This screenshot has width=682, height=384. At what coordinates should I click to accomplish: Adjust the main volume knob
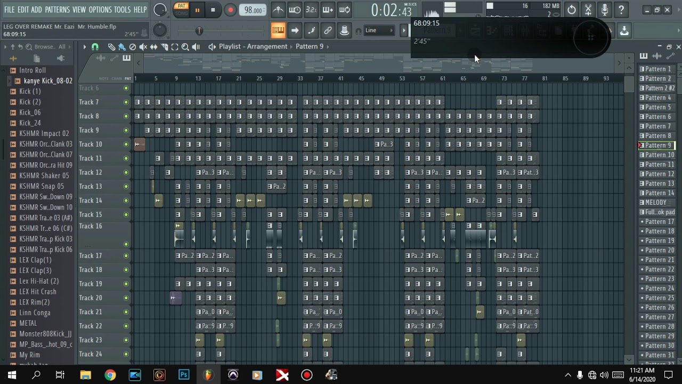coord(160,10)
